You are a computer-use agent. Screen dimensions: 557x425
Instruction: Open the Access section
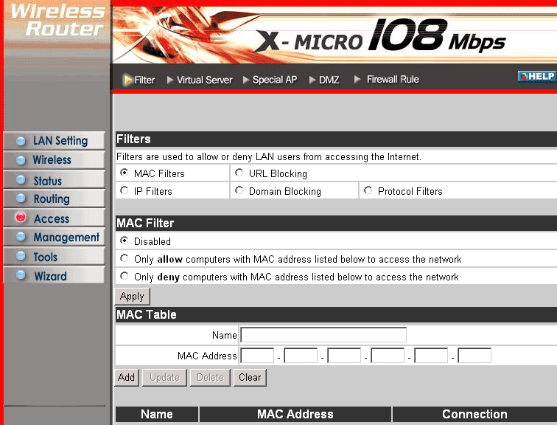pyautogui.click(x=54, y=218)
